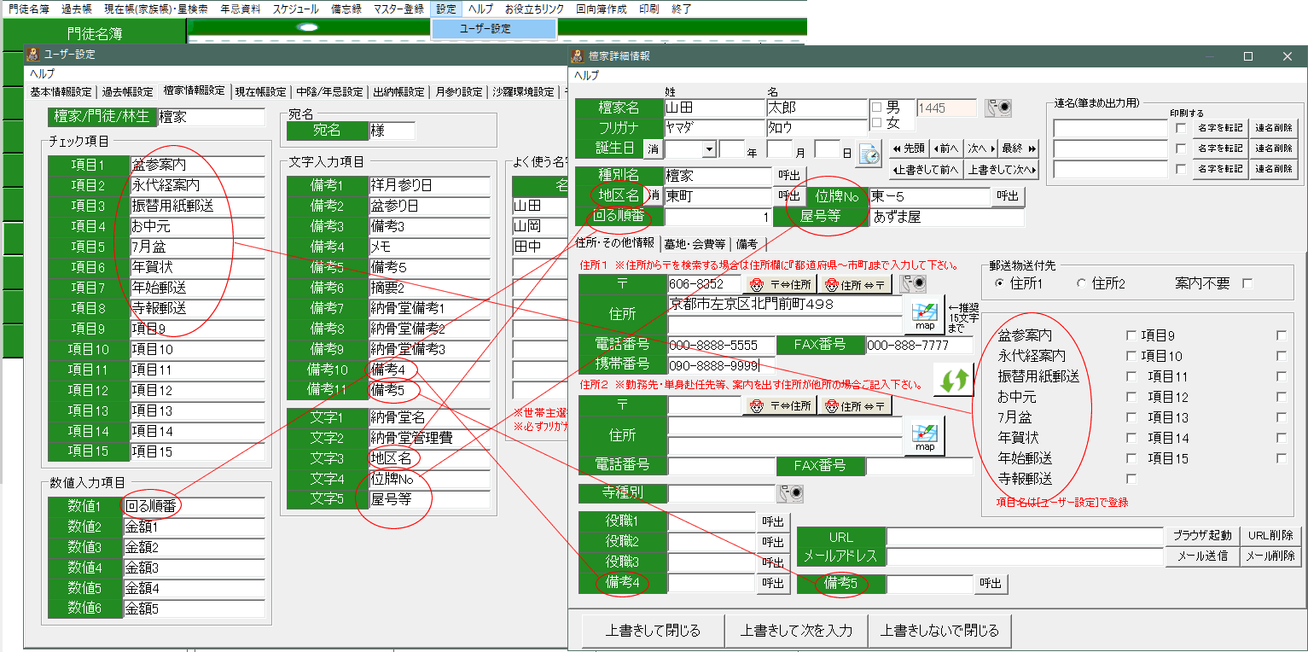Screen dimensions: 1308x652
Task: Click 上書きして次へ button
Action: click(x=1002, y=169)
